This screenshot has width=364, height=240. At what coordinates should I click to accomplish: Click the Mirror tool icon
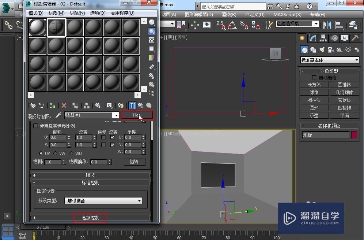tap(328, 25)
